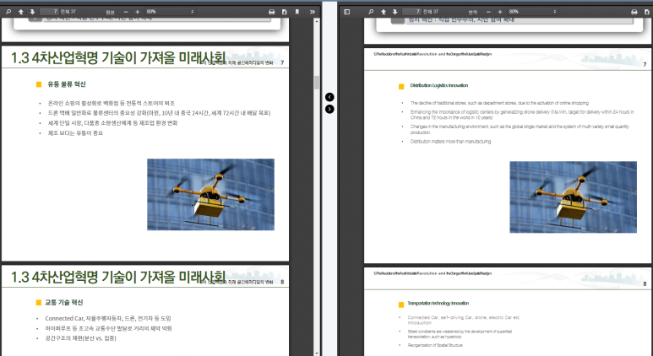
Task: Click page number field in right viewer
Action: click(412, 12)
